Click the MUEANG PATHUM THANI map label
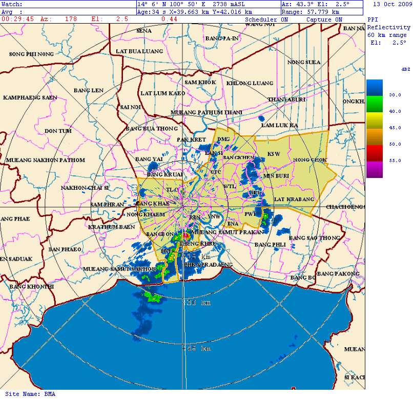 (205, 112)
